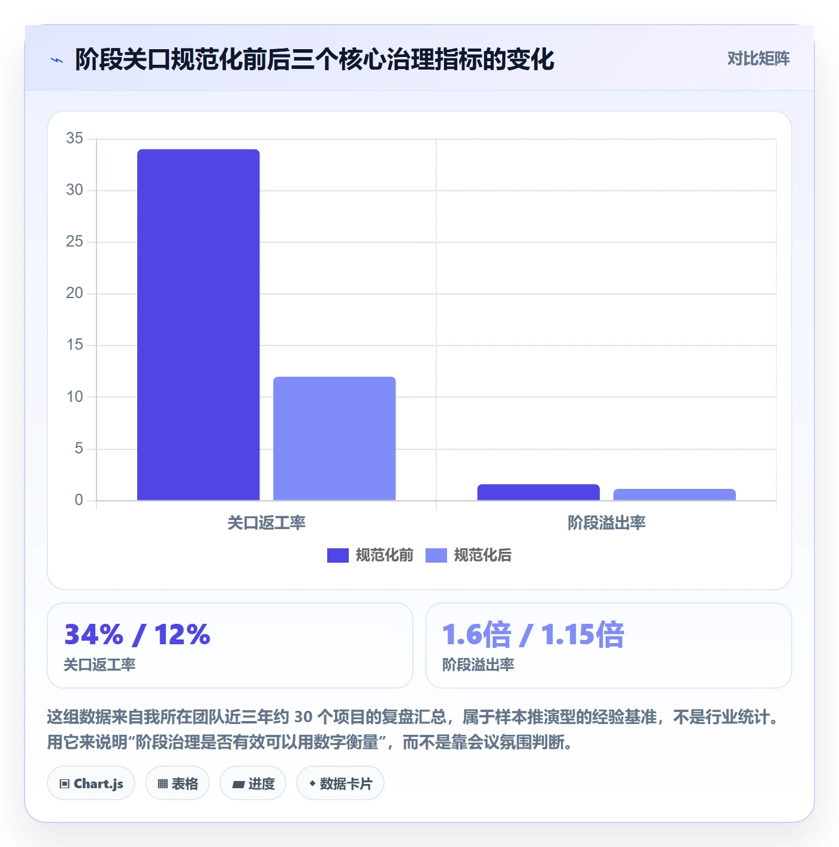Click the 对比矩阵 label in the header

click(x=758, y=59)
